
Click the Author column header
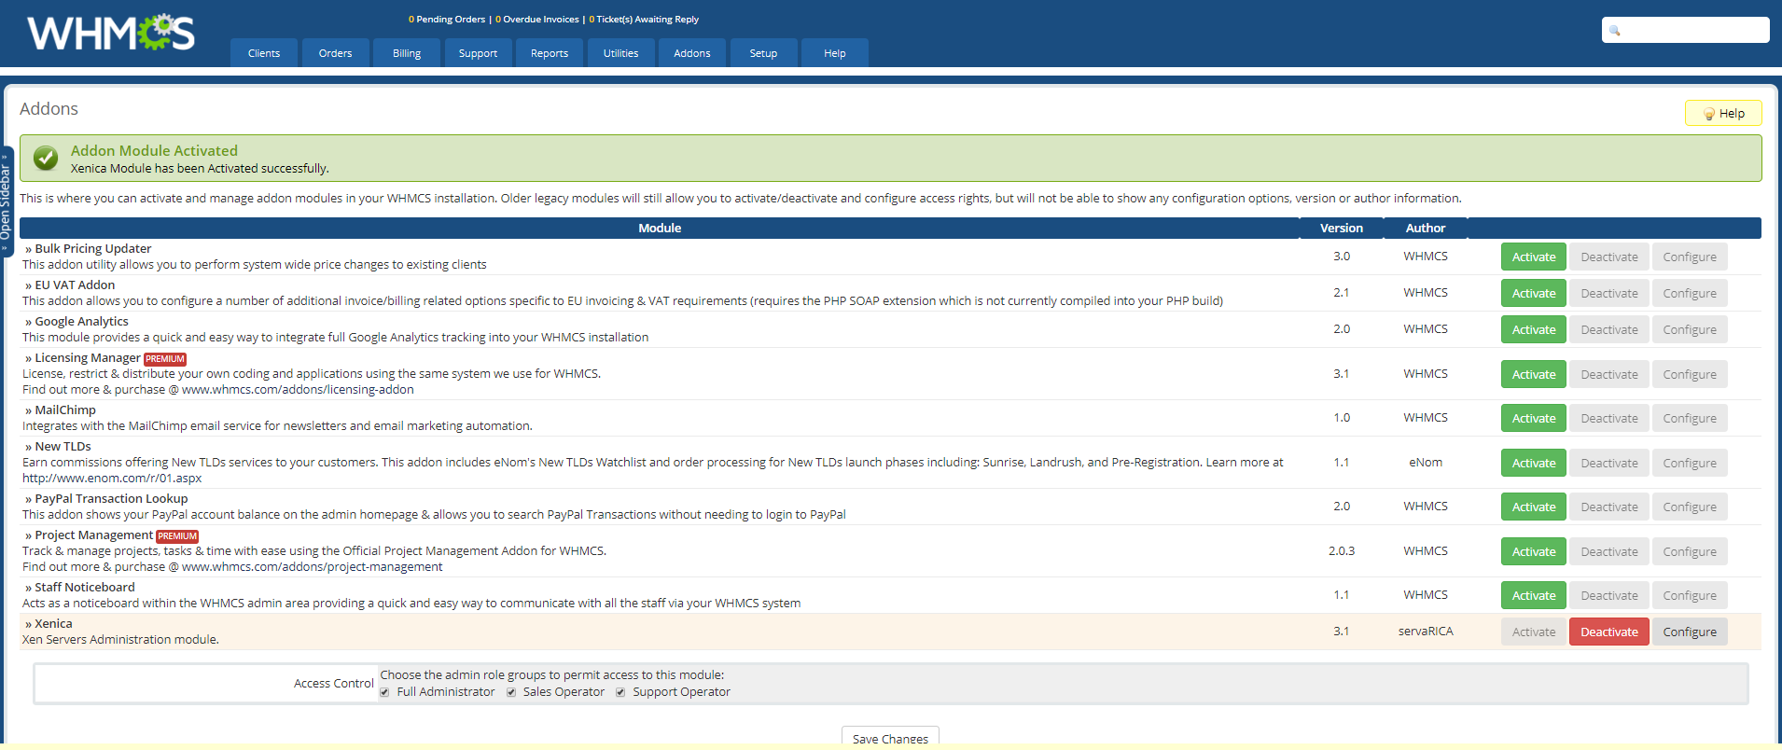(x=1426, y=228)
